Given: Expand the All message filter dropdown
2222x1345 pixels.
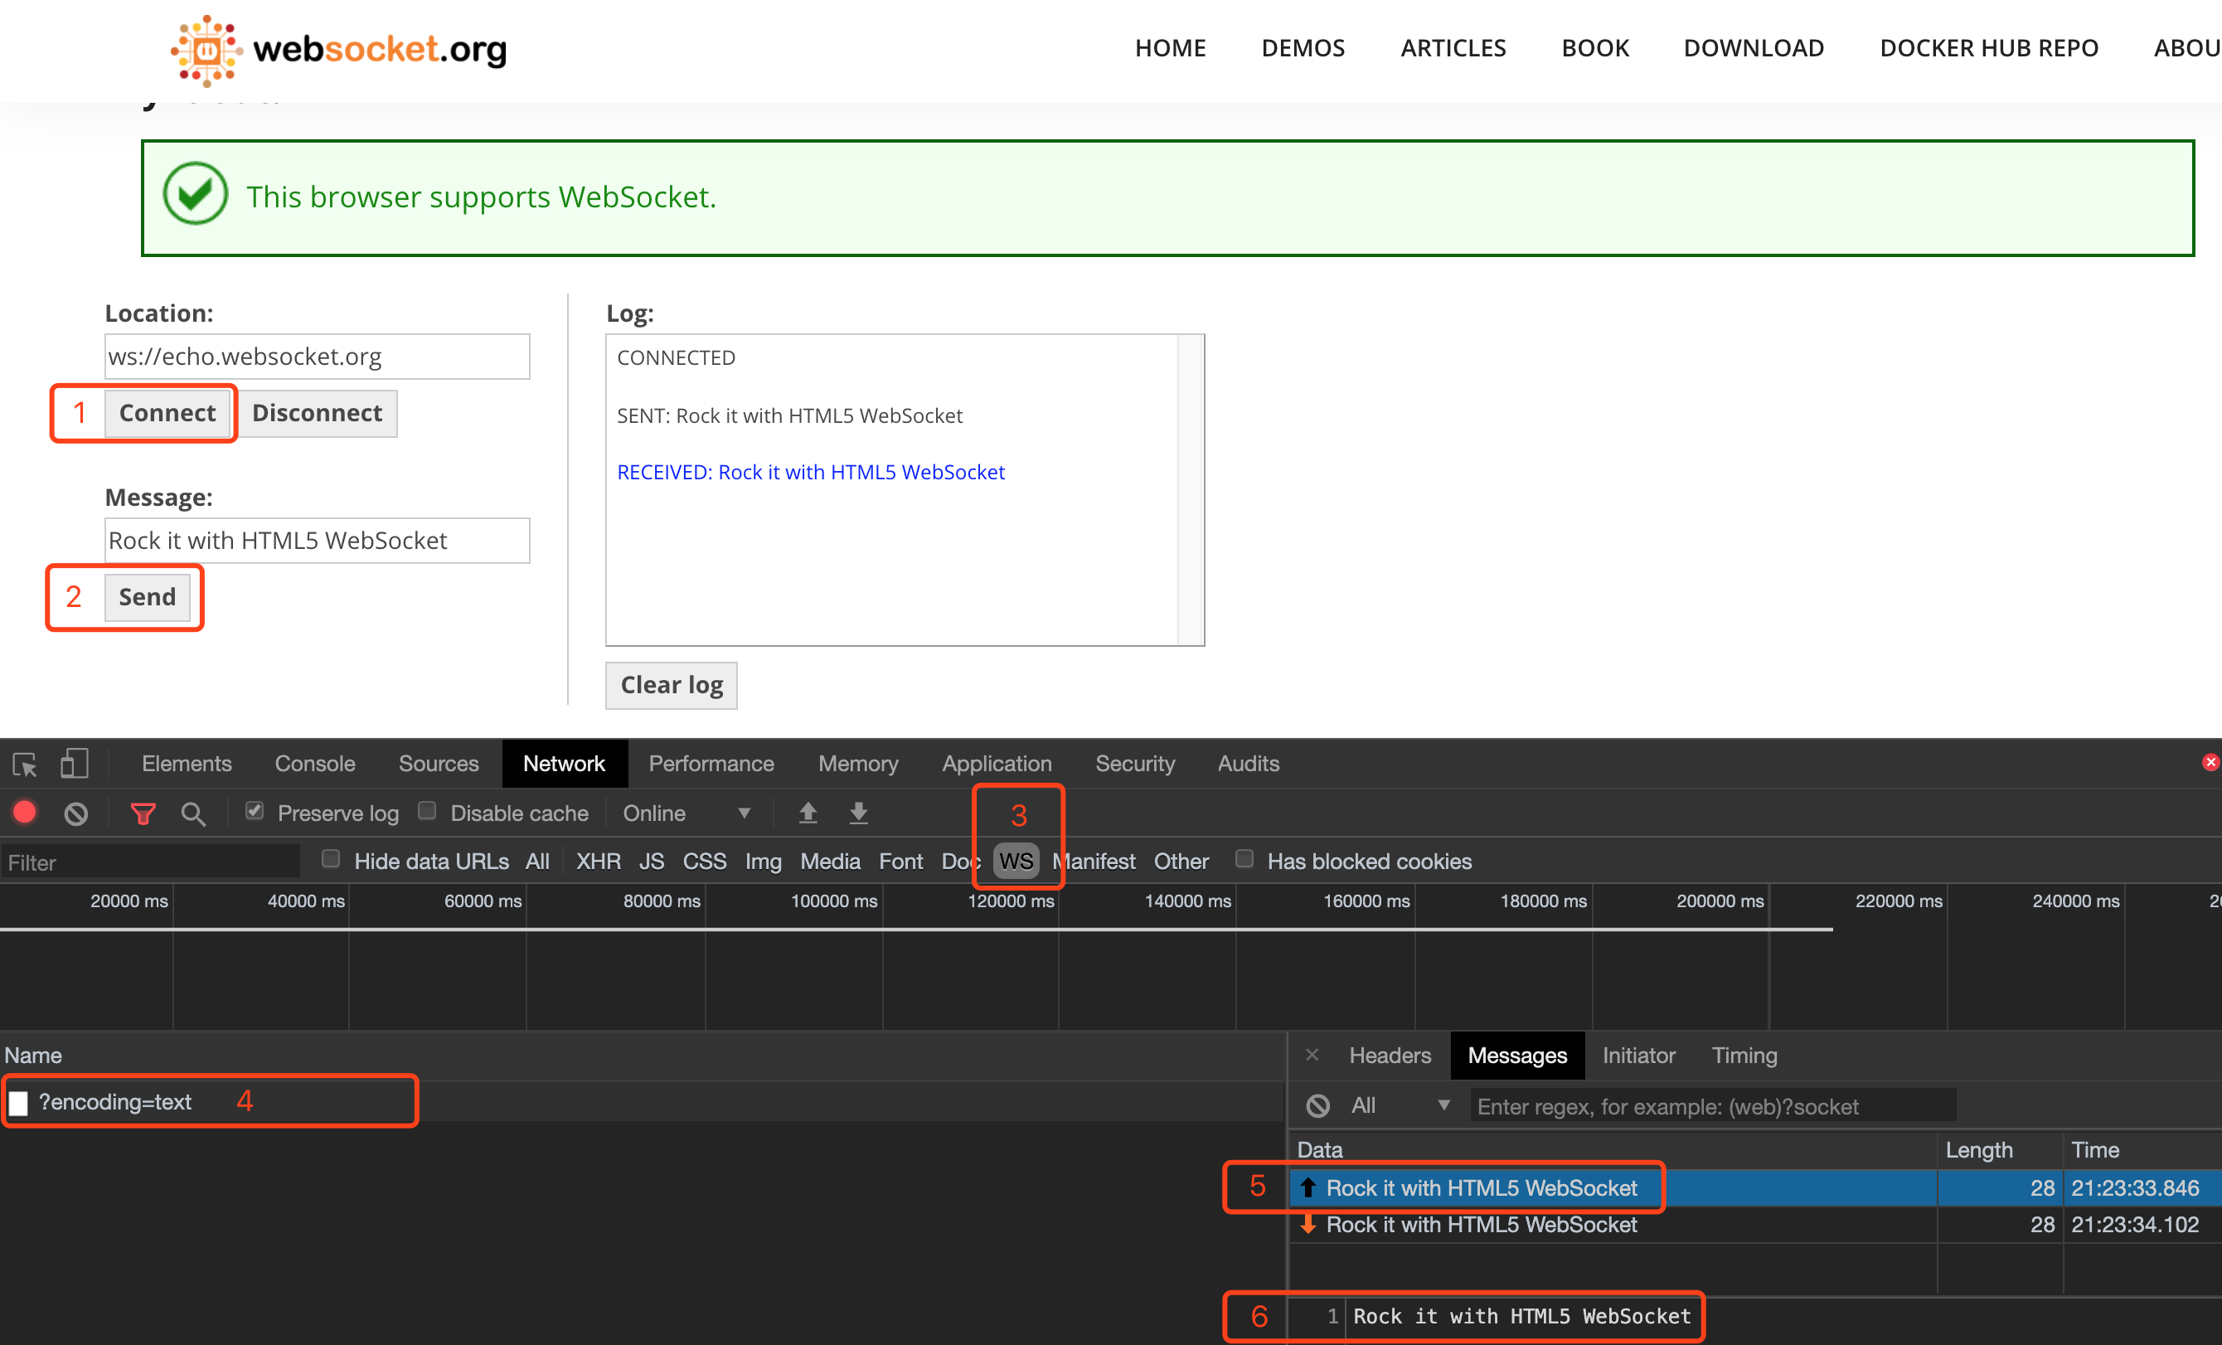Looking at the screenshot, I should pos(1400,1105).
